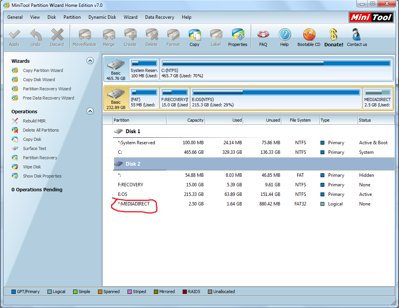Click the Format partition toolbar icon

tap(173, 37)
